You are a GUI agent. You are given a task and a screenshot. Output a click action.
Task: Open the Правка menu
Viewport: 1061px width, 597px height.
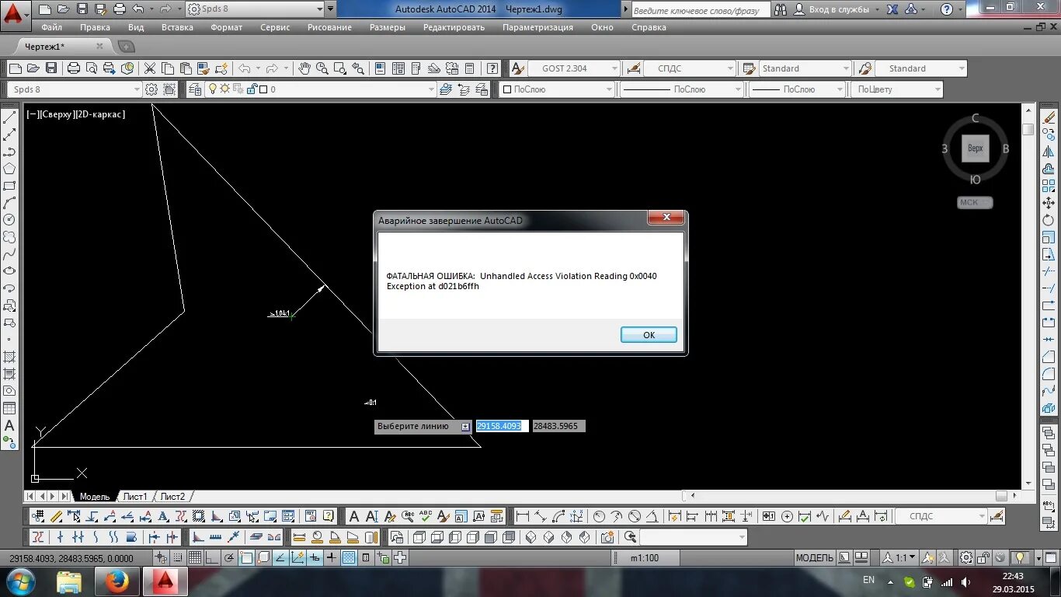95,27
